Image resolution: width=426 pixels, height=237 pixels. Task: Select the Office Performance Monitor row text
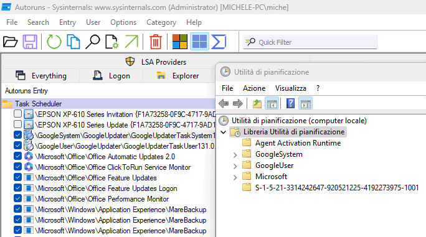click(x=102, y=199)
